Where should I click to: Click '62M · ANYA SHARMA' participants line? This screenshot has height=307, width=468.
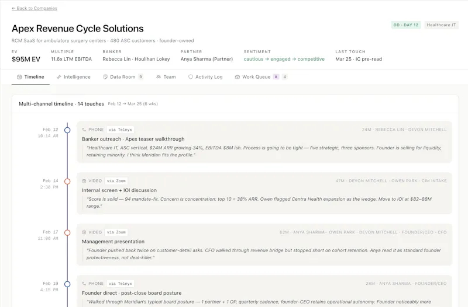pyautogui.click(x=363, y=232)
